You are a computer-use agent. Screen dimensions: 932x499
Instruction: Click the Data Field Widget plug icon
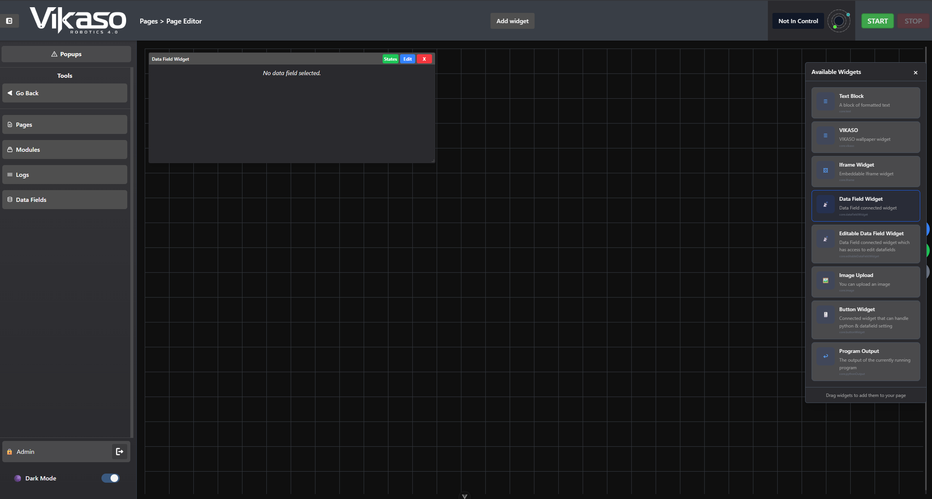click(x=826, y=205)
